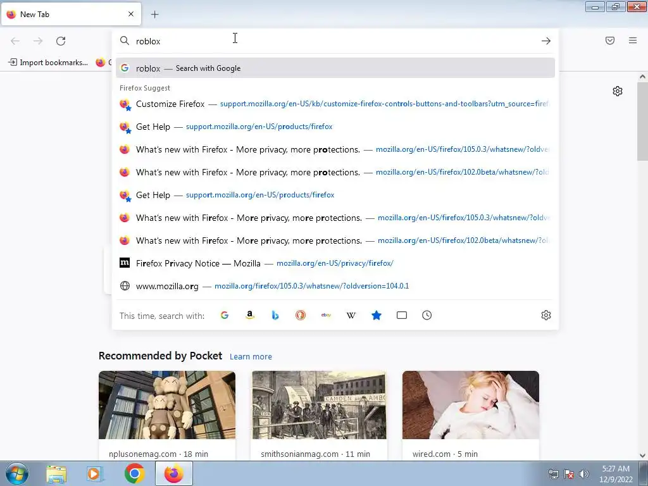Image resolution: width=648 pixels, height=486 pixels.
Task: Open Firefox Privacy Notice suggestion
Action: tap(335, 263)
